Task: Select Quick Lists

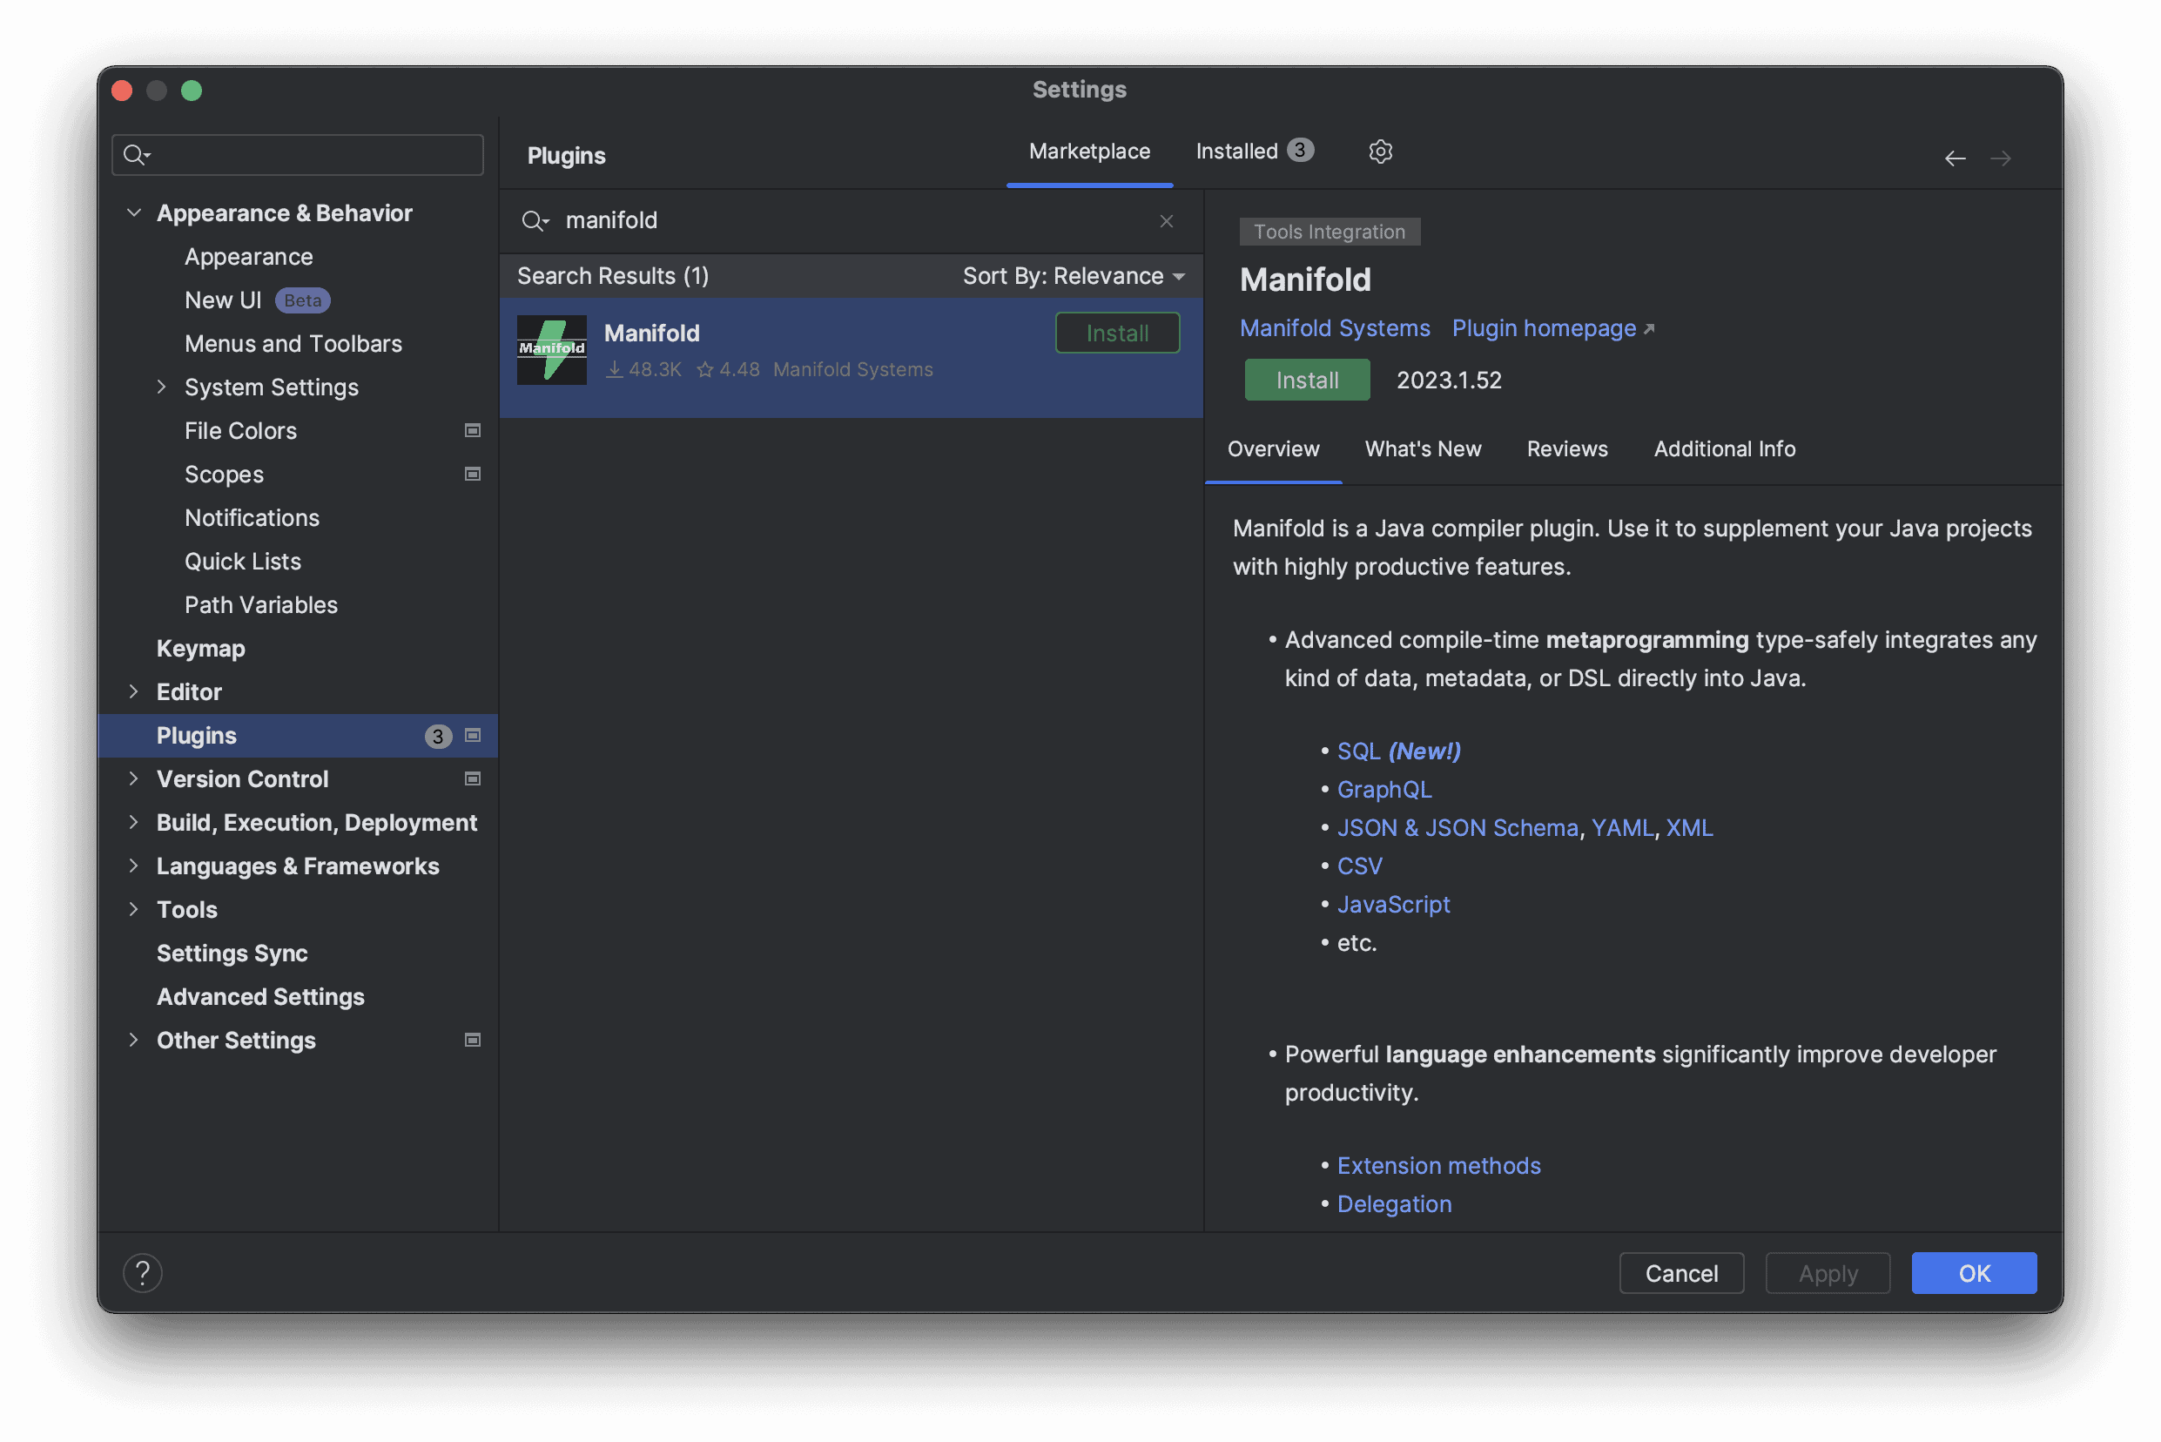Action: pyautogui.click(x=243, y=561)
